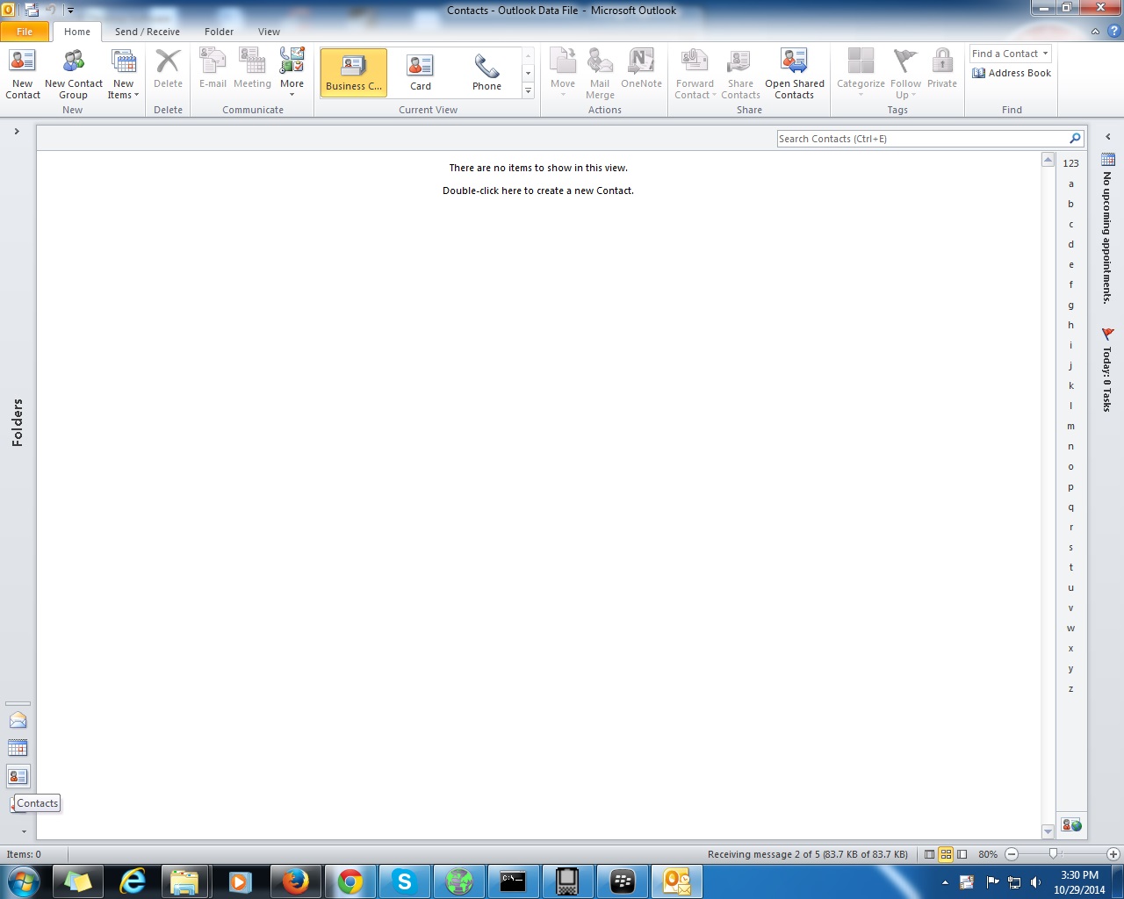The image size is (1124, 899).
Task: Click the E-mail communicate button
Action: coord(213,69)
